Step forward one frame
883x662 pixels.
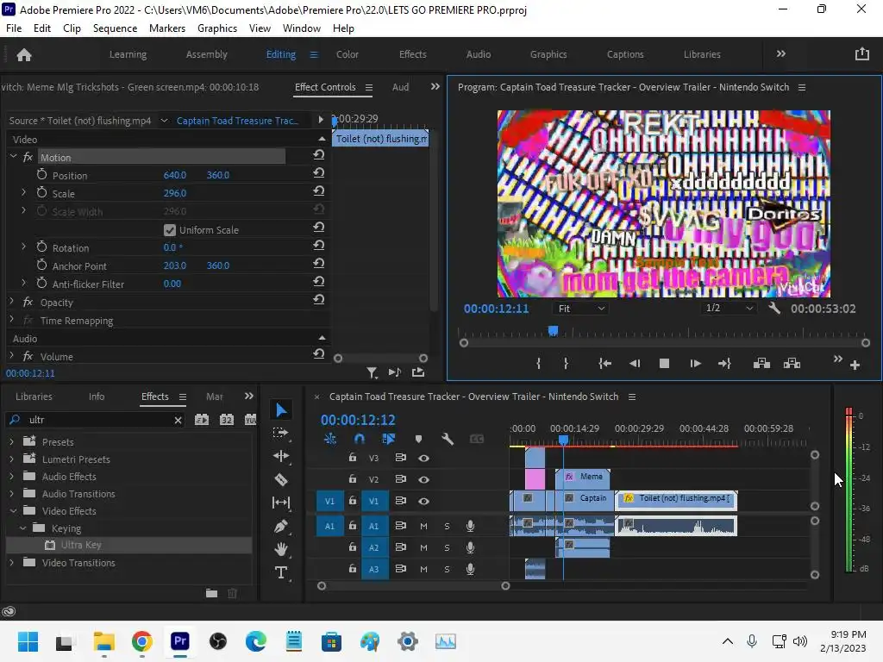[x=695, y=364]
